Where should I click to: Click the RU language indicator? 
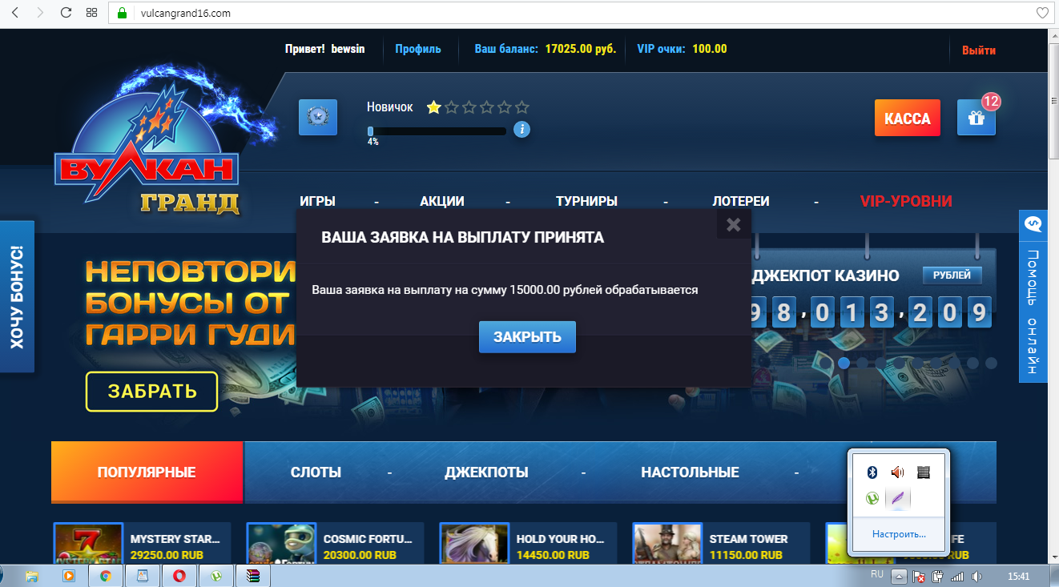877,575
